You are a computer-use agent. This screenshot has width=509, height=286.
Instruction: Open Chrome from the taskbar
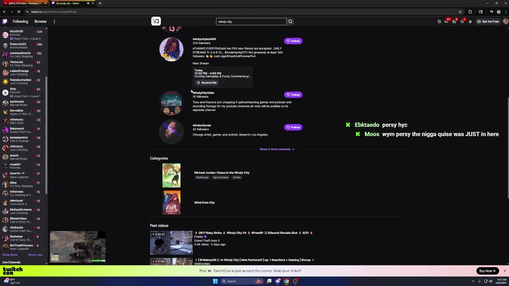286,281
